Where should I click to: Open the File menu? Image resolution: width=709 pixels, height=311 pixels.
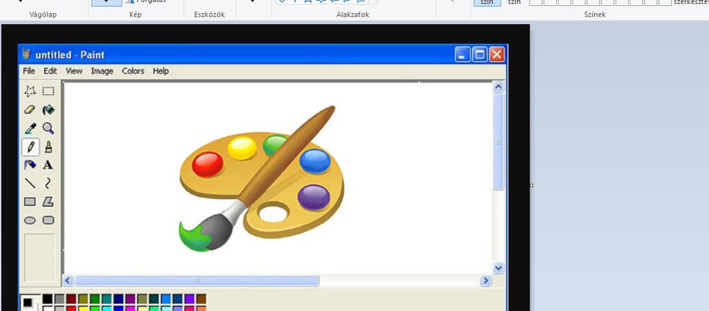[28, 71]
